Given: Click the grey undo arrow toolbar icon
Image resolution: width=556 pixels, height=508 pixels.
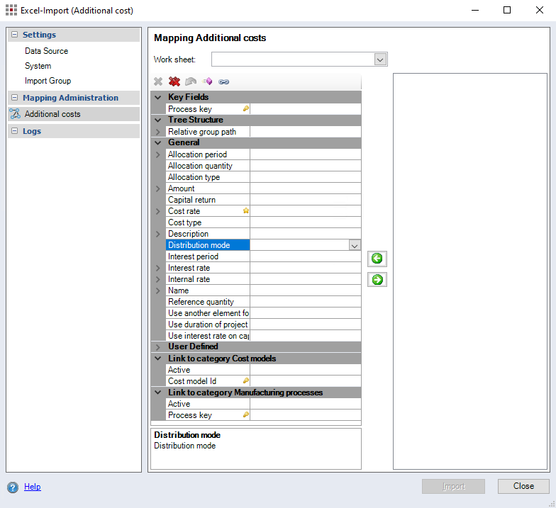Looking at the screenshot, I should [191, 81].
